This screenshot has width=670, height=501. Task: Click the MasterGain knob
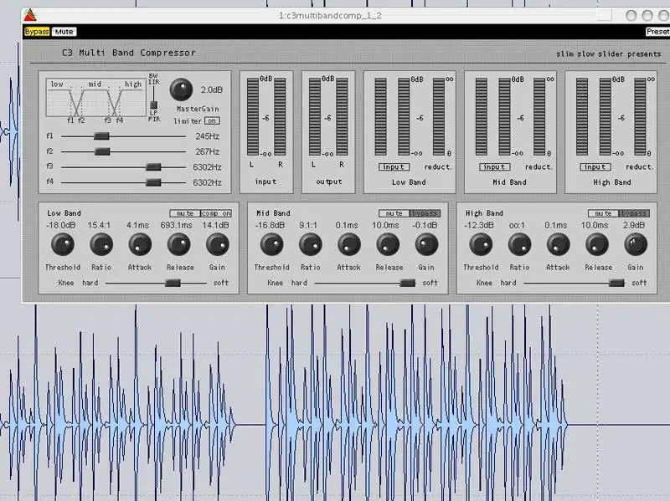tap(181, 89)
